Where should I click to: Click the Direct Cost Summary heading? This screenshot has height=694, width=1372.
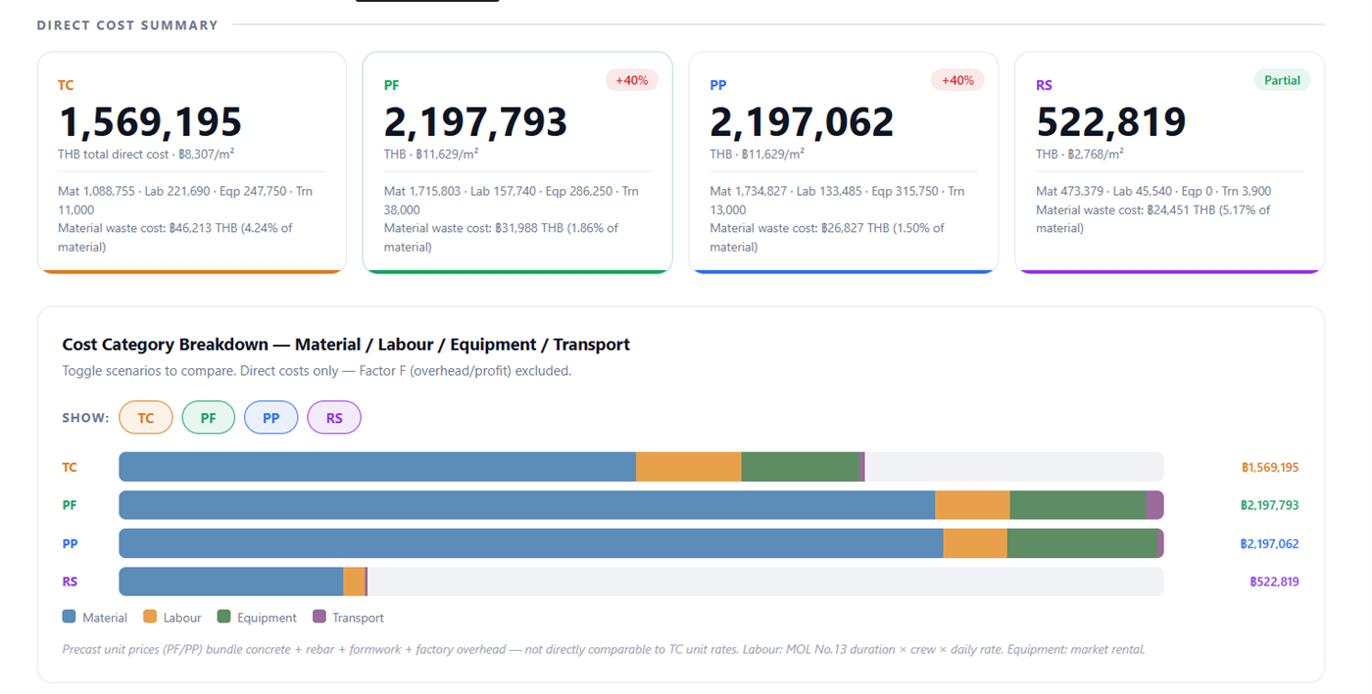tap(127, 25)
